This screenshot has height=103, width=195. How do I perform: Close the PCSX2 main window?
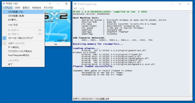(66, 4)
